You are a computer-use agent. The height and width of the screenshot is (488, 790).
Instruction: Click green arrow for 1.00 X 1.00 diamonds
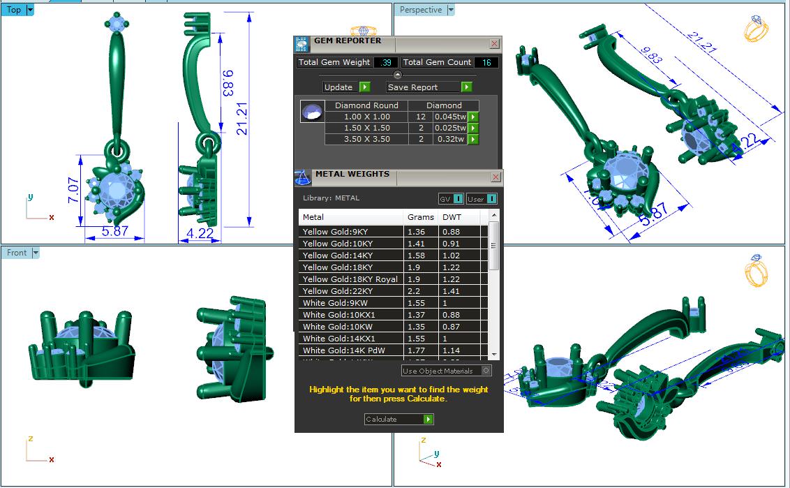point(473,117)
